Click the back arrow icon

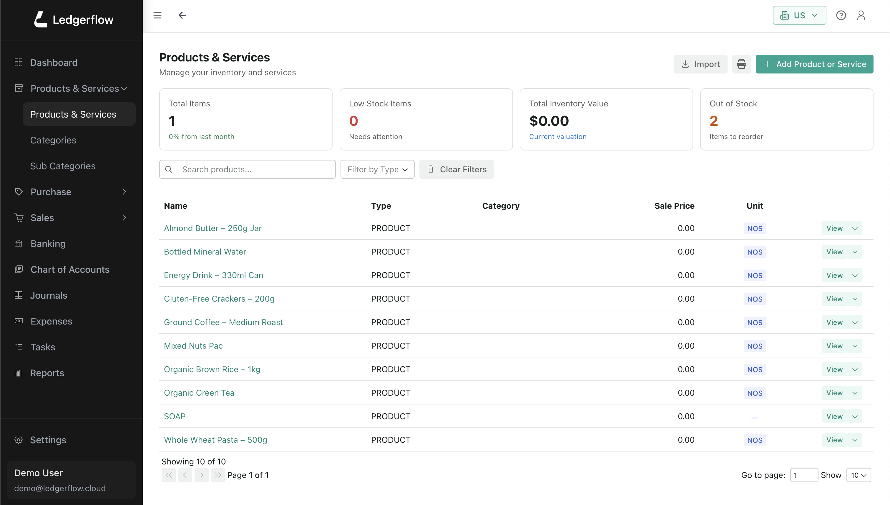[x=182, y=15]
